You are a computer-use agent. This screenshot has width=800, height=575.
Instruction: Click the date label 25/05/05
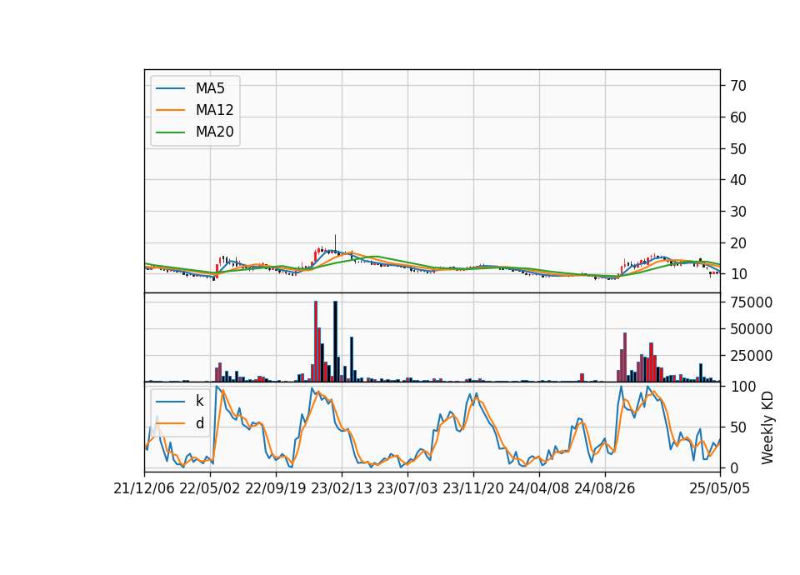tap(720, 488)
